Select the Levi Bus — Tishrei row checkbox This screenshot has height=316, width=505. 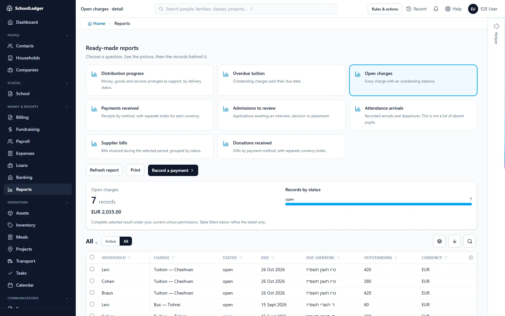(92, 304)
